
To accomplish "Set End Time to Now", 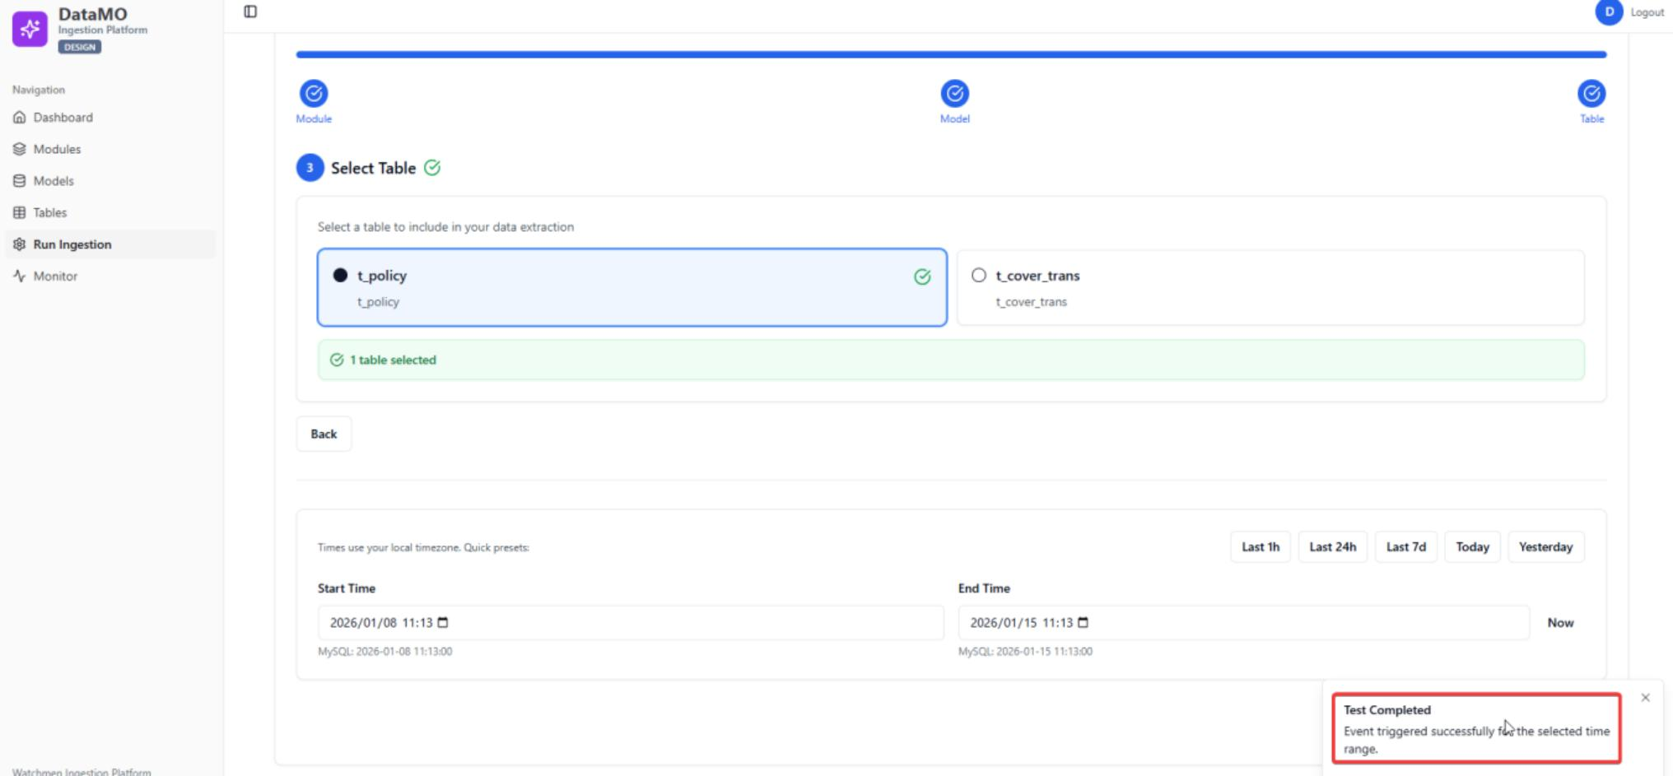I will point(1560,623).
